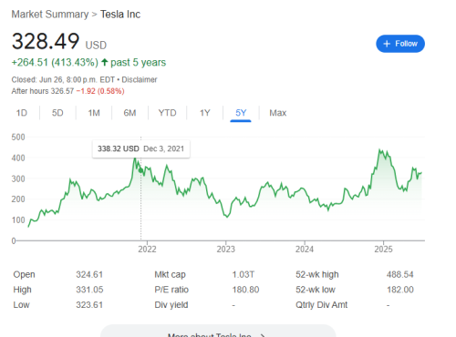Click the High value 331.05
The image size is (456, 337).
[89, 290]
